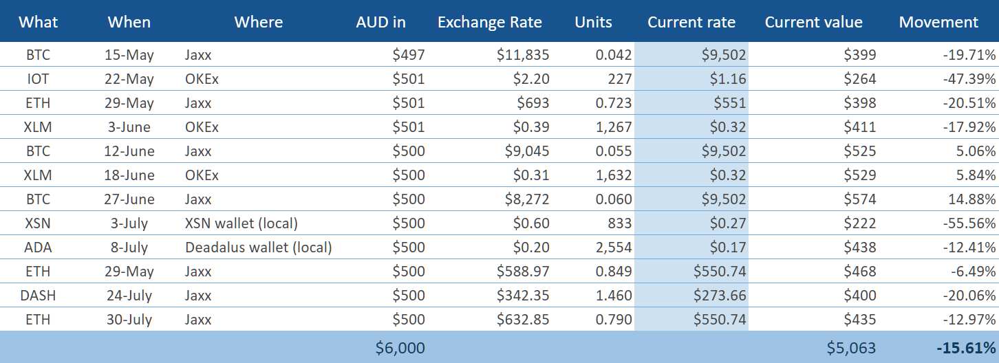Select the 'Units' column header
999x363 pixels.
[593, 22]
